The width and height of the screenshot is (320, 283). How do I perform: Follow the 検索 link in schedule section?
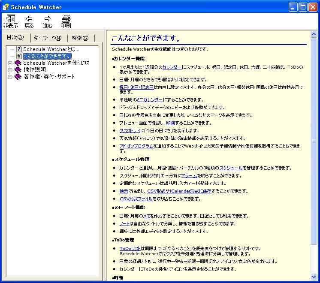[x=124, y=191]
